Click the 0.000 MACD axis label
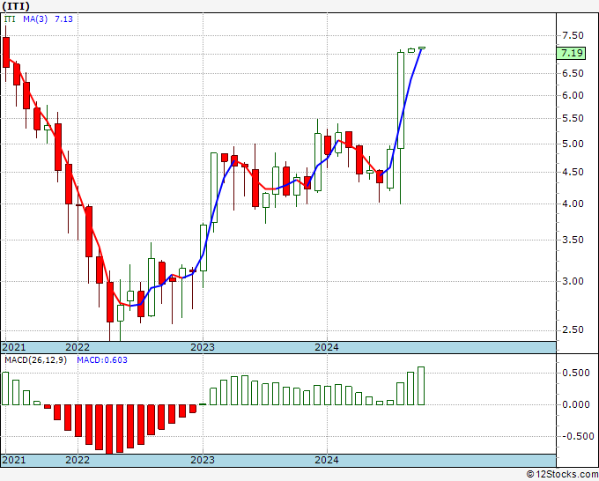Image resolution: width=599 pixels, height=481 pixels. coord(576,404)
